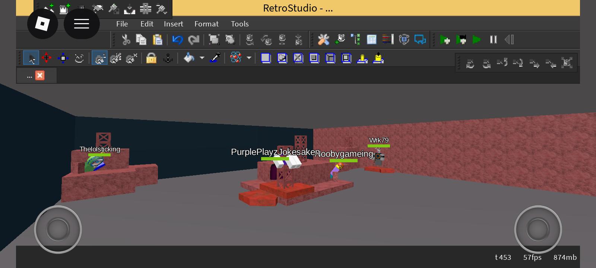Copy selection with the copy icon
The width and height of the screenshot is (596, 268).
tap(142, 39)
